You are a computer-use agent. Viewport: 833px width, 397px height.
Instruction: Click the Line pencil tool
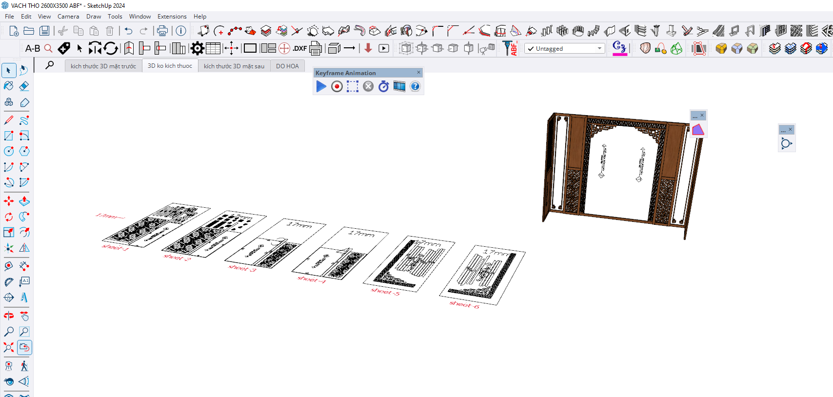[9, 120]
